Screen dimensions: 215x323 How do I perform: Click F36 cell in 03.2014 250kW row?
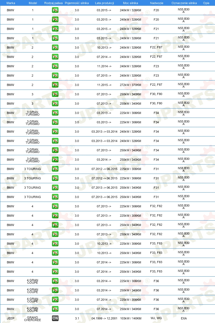click(156, 290)
